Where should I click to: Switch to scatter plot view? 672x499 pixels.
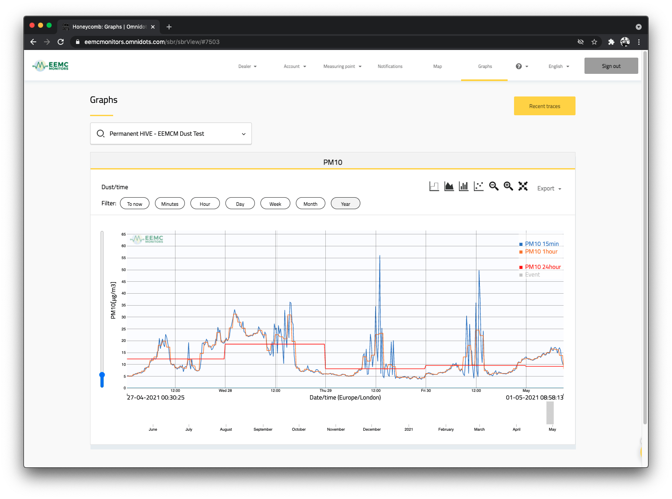pyautogui.click(x=479, y=187)
